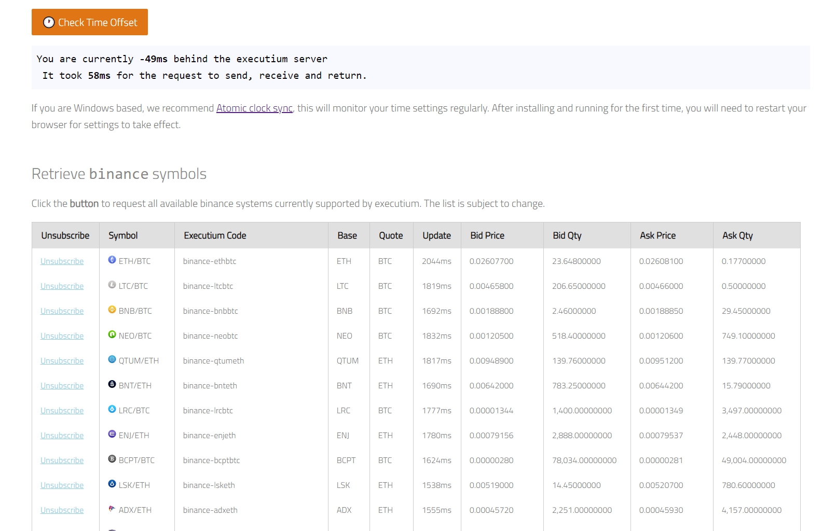Unsubscribe from the QTUM/ETH row
This screenshot has height=531, width=836.
[62, 361]
